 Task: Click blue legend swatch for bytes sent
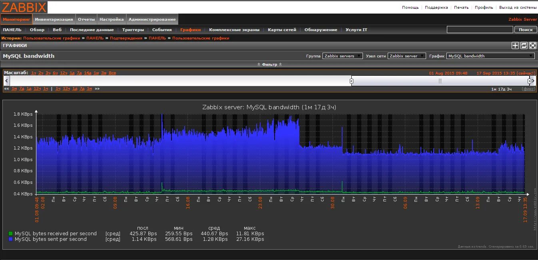[10, 239]
